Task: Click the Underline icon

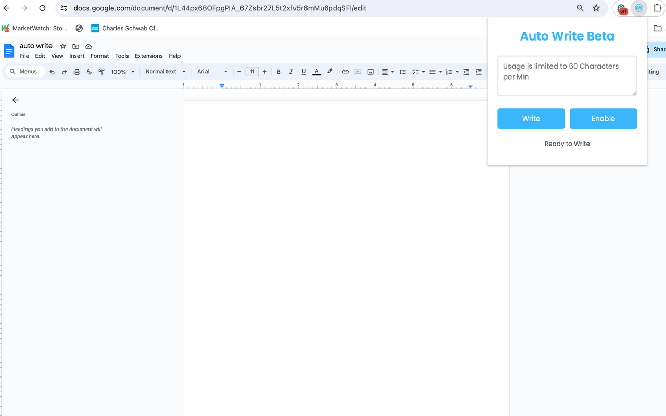Action: [303, 71]
